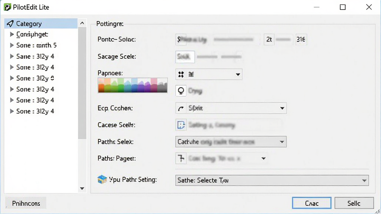Select the 'Sone : ɑɑnth 5' tree item
Viewport: 381px width, 214px height.
click(x=36, y=45)
